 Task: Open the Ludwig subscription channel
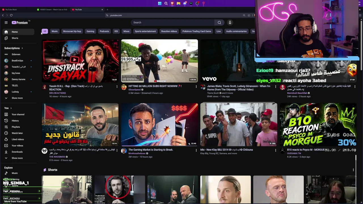[19, 92]
